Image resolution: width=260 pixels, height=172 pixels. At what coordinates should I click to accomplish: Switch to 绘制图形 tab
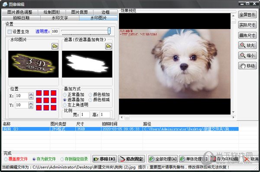52,12
